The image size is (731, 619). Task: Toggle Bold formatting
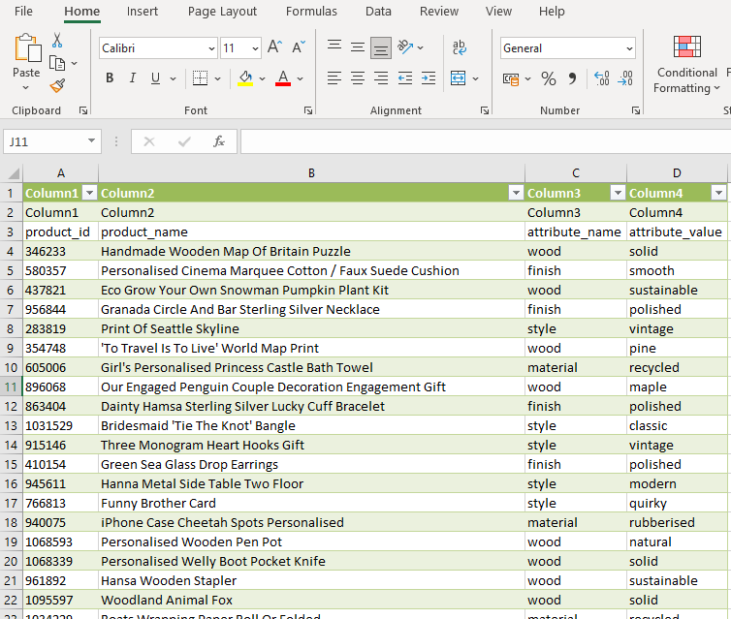point(110,78)
